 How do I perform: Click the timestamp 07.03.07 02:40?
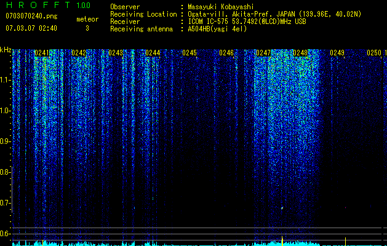(31, 28)
